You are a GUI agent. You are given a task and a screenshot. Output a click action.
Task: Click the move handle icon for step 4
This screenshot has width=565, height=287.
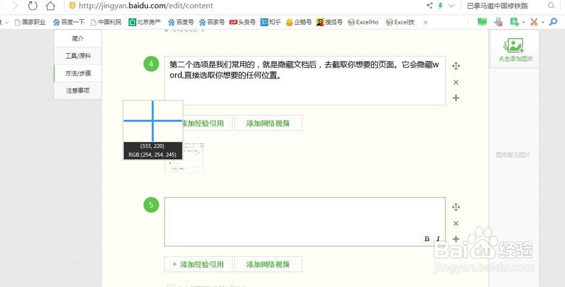(456, 66)
